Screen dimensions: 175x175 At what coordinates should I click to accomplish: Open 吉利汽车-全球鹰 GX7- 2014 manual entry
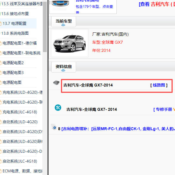(x=92, y=109)
